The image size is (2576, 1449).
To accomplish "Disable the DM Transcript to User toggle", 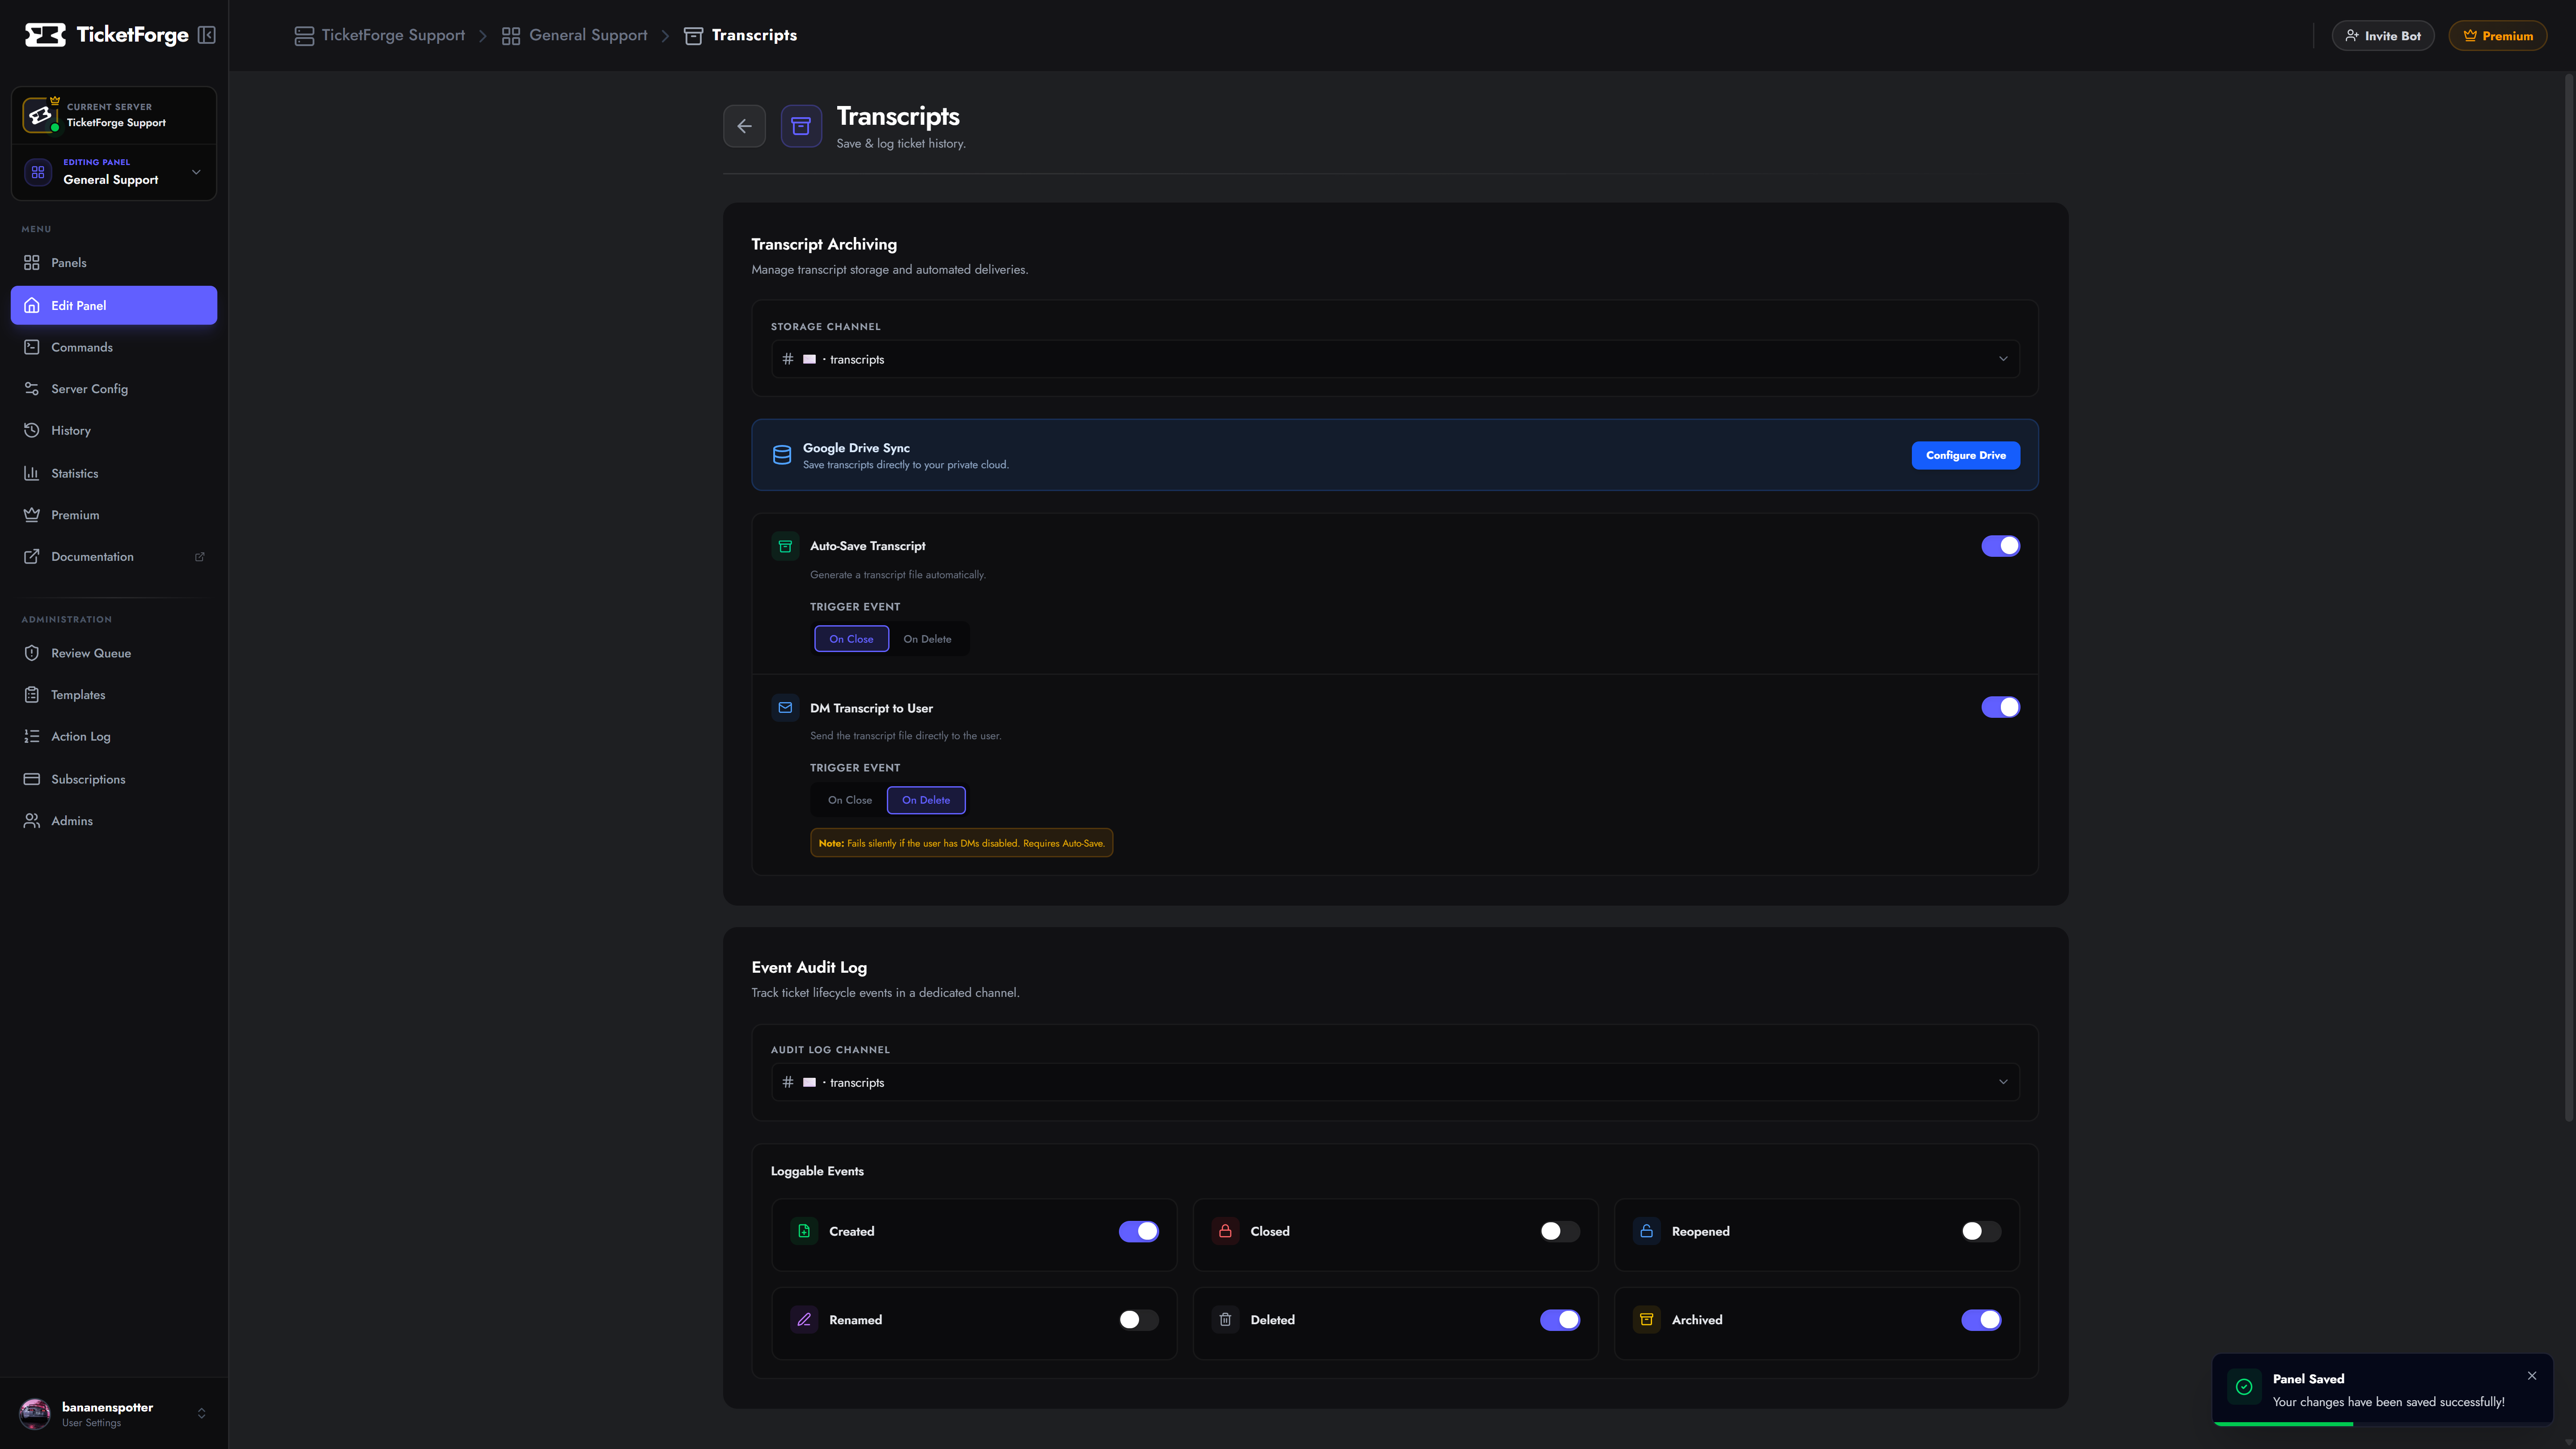I will (x=2000, y=707).
